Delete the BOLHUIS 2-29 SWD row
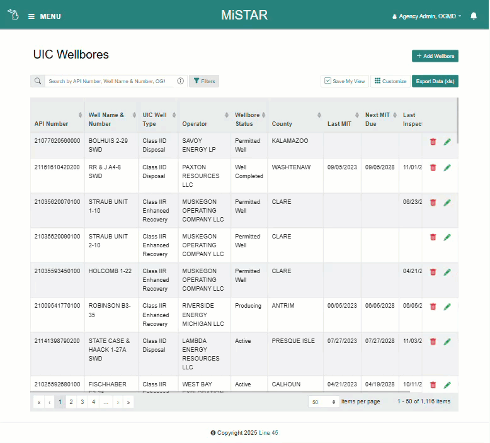This screenshot has width=490, height=443. (x=433, y=142)
